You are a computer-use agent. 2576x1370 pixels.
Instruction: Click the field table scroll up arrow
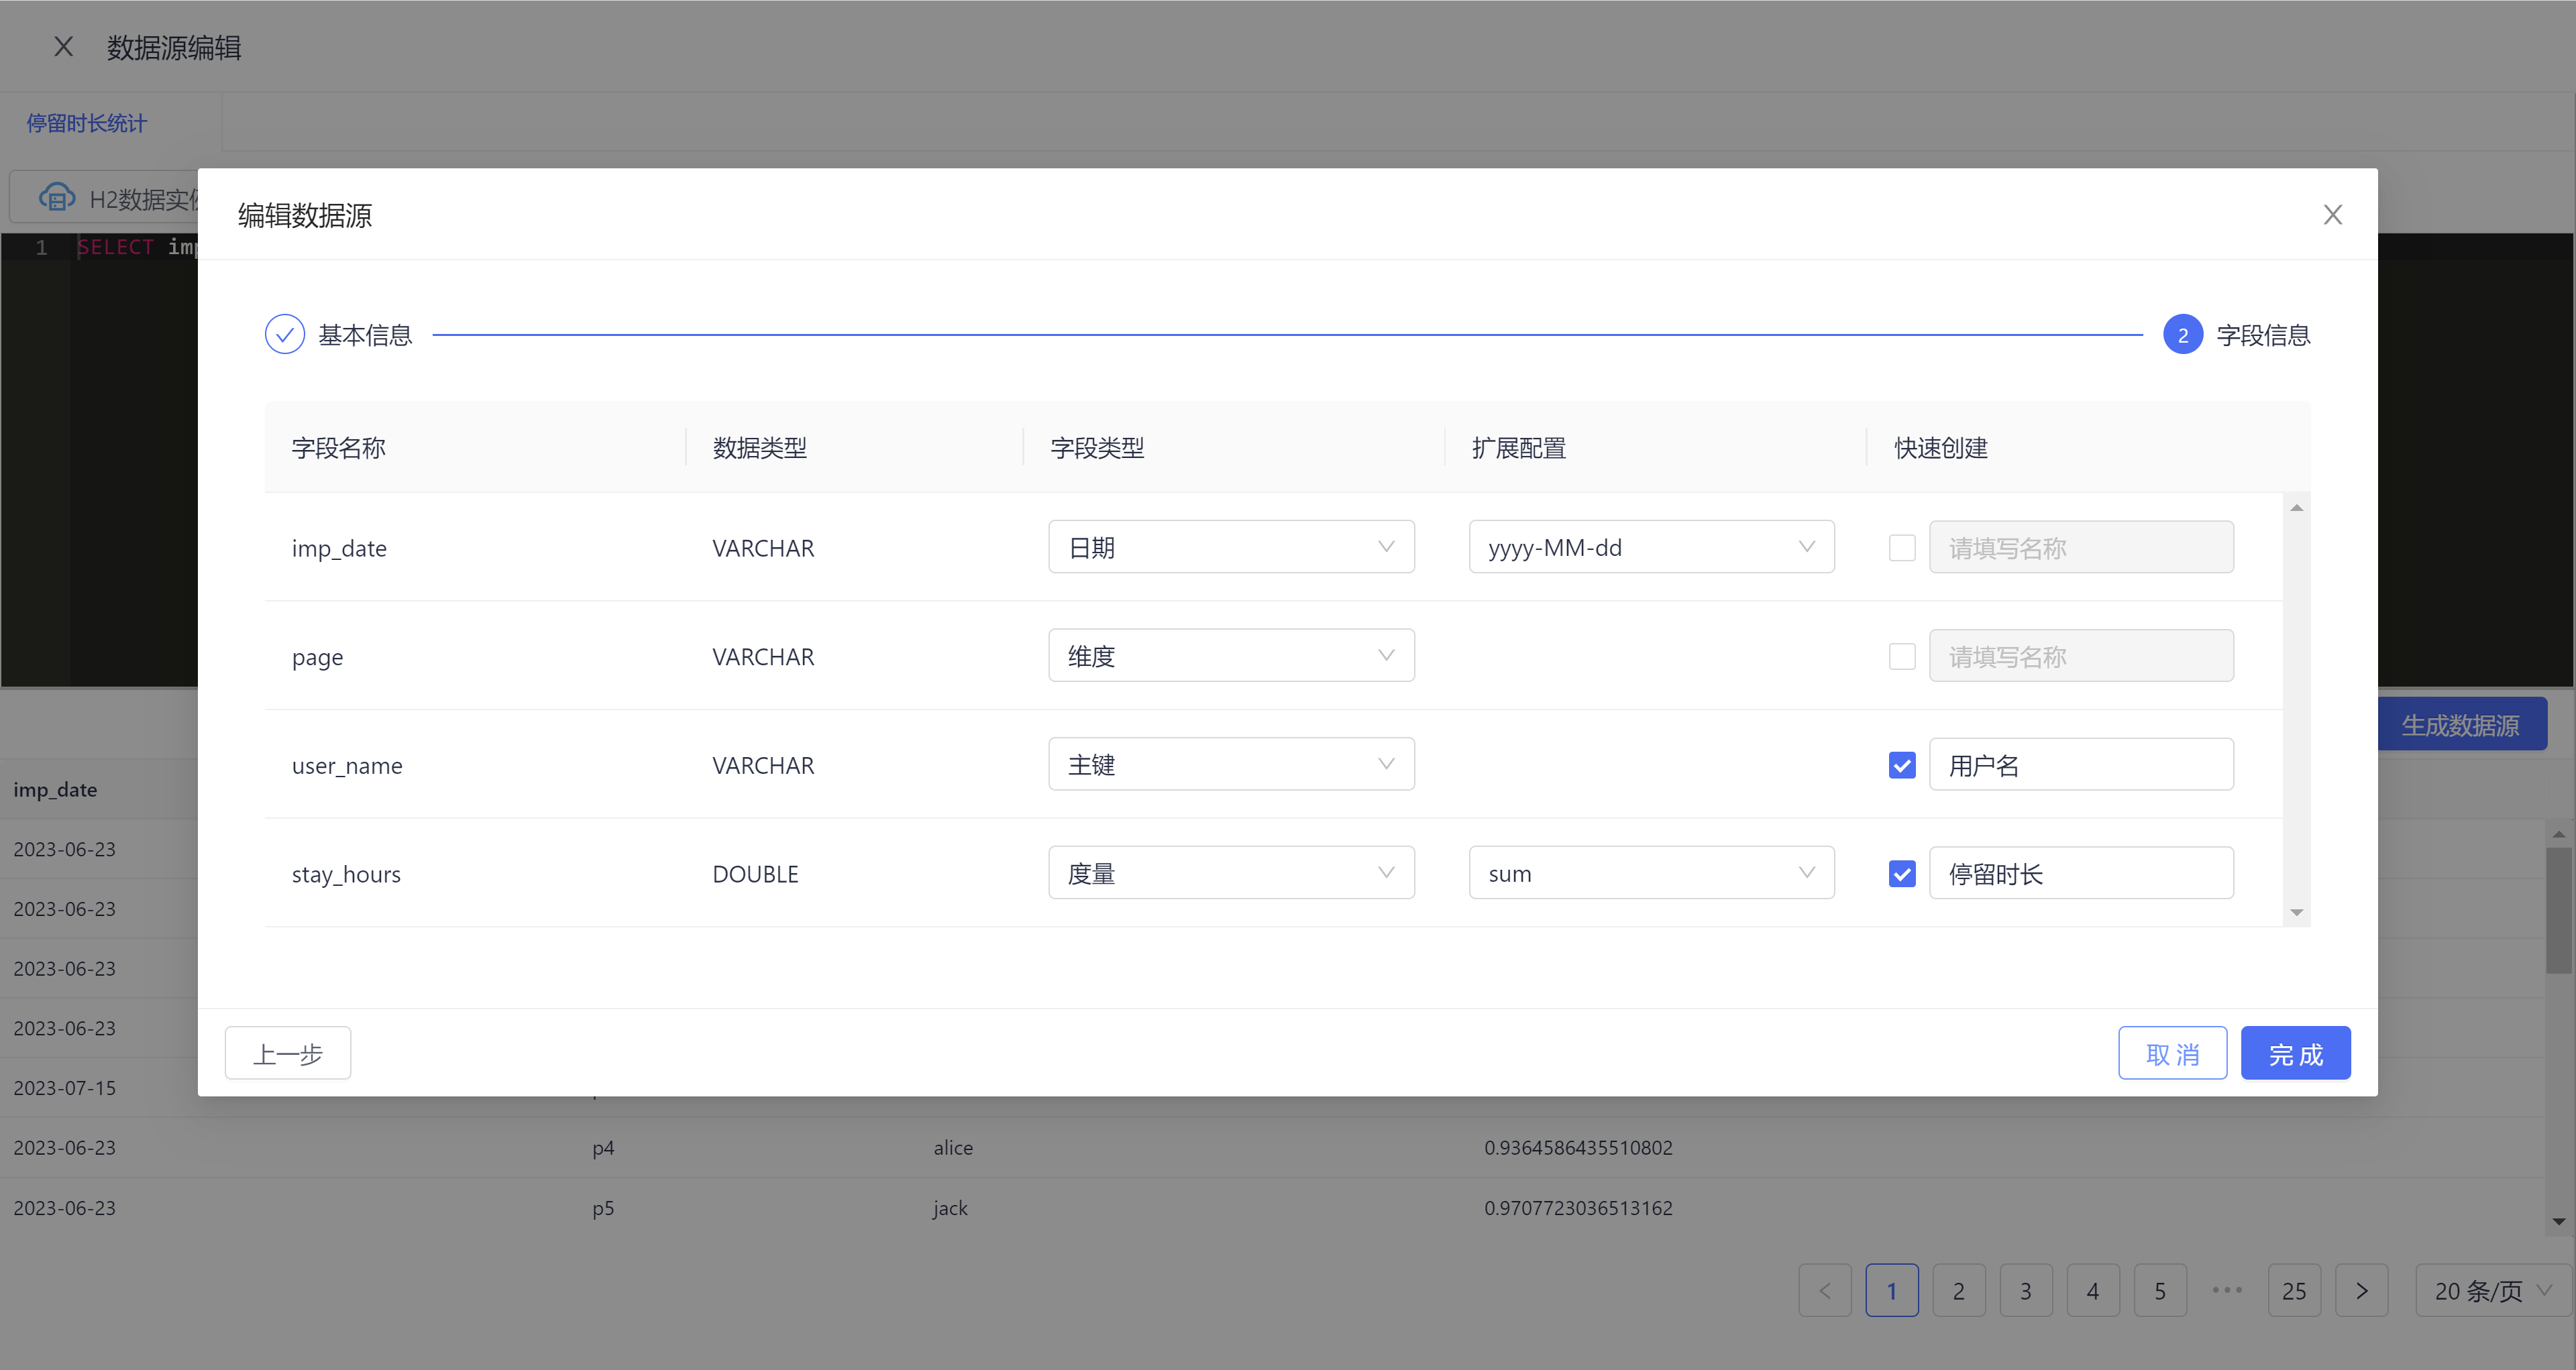click(x=2296, y=508)
